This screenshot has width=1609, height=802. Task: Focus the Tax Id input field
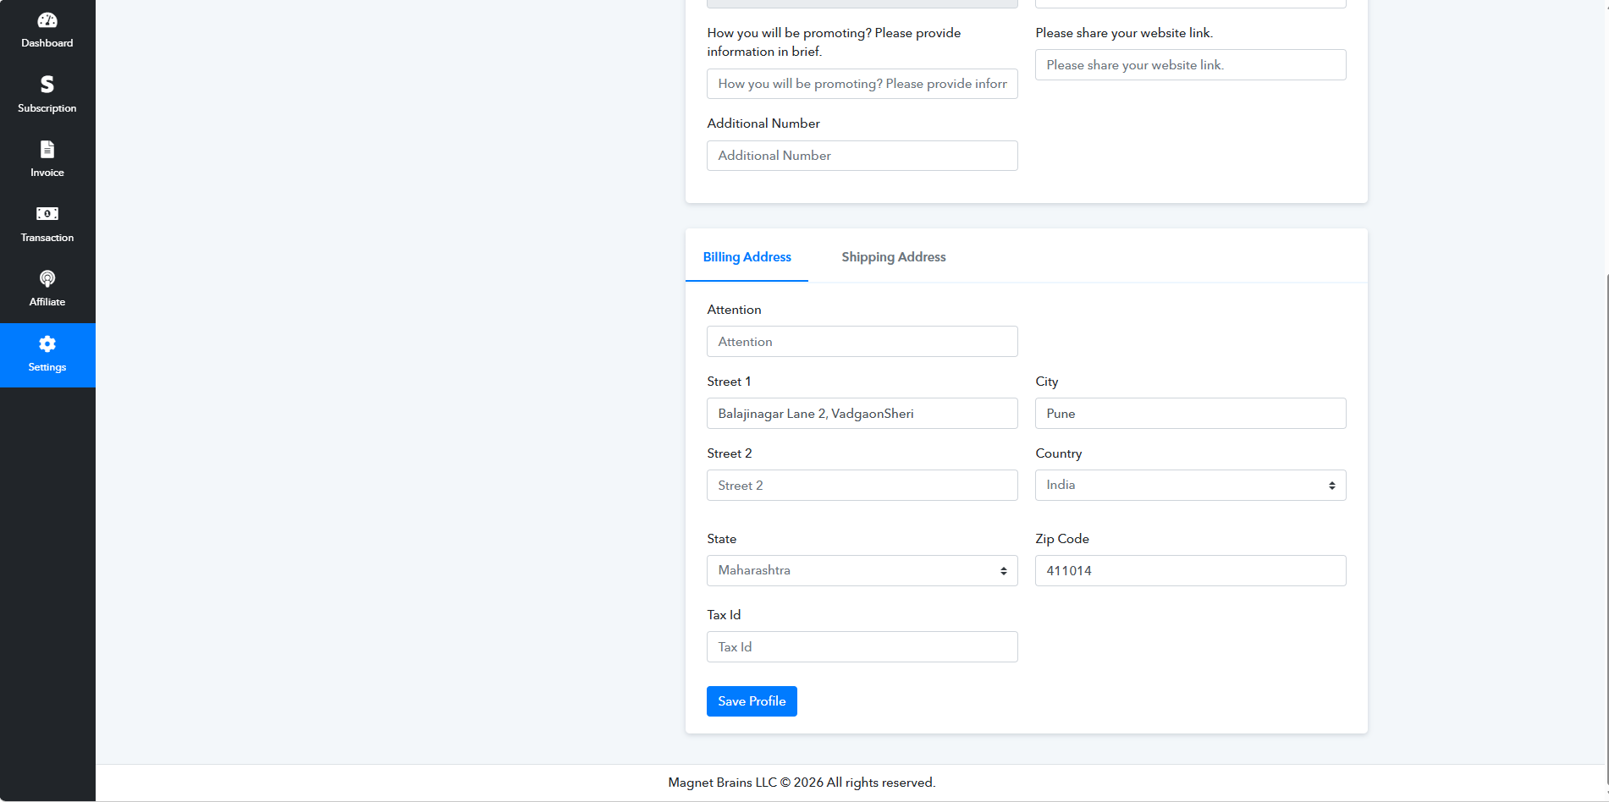point(862,647)
